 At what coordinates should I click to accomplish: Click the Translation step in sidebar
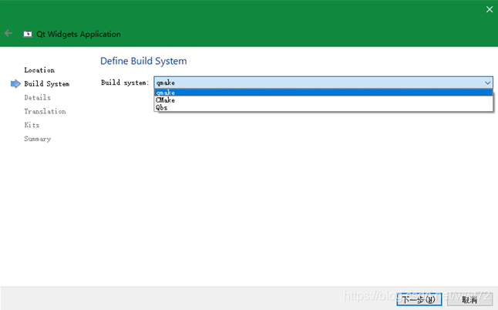click(45, 111)
